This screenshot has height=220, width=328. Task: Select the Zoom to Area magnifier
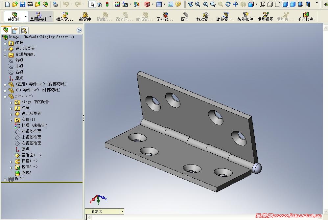tap(205, 4)
